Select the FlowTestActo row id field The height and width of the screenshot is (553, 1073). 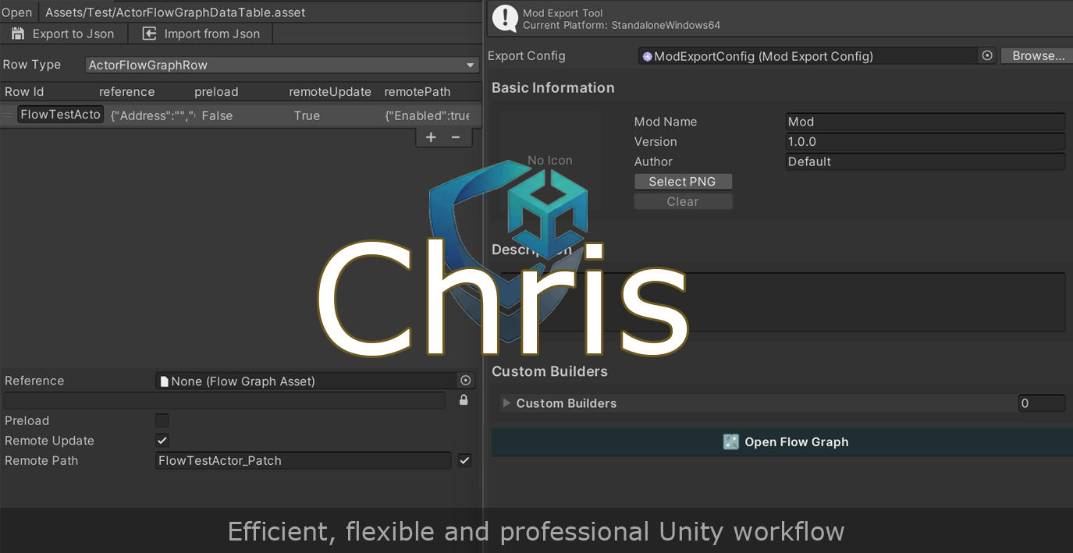pyautogui.click(x=60, y=115)
